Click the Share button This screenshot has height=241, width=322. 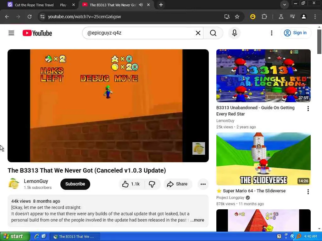click(x=177, y=184)
